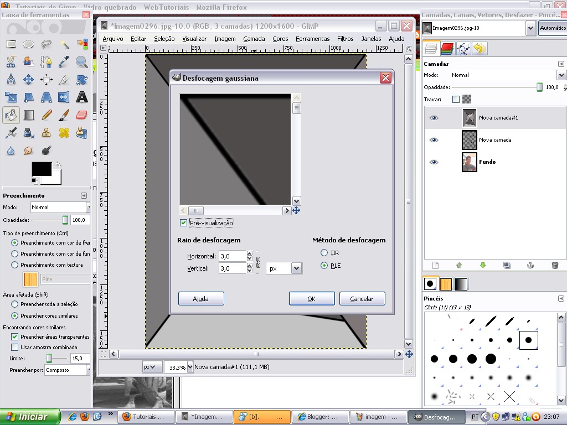Switch to the Channels tab
Image resolution: width=567 pixels, height=425 pixels.
coord(447,49)
